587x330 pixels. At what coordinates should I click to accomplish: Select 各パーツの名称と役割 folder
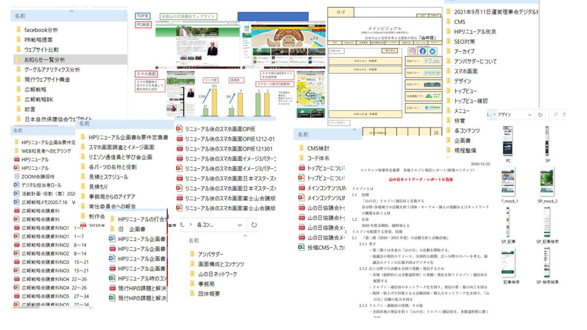coord(109,167)
